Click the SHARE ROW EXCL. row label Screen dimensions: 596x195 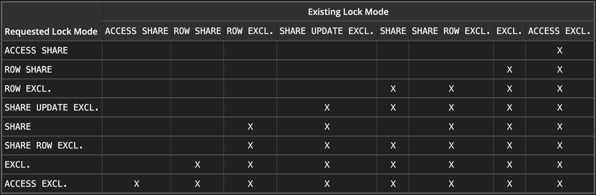click(44, 145)
